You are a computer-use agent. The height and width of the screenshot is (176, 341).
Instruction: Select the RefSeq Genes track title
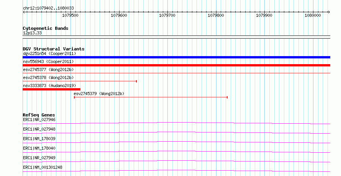[39, 115]
